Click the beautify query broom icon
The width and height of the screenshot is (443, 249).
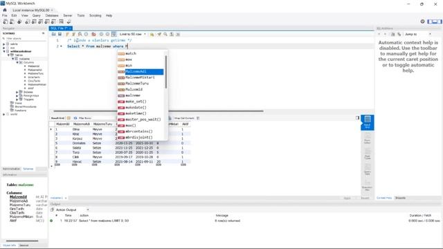(x=159, y=34)
